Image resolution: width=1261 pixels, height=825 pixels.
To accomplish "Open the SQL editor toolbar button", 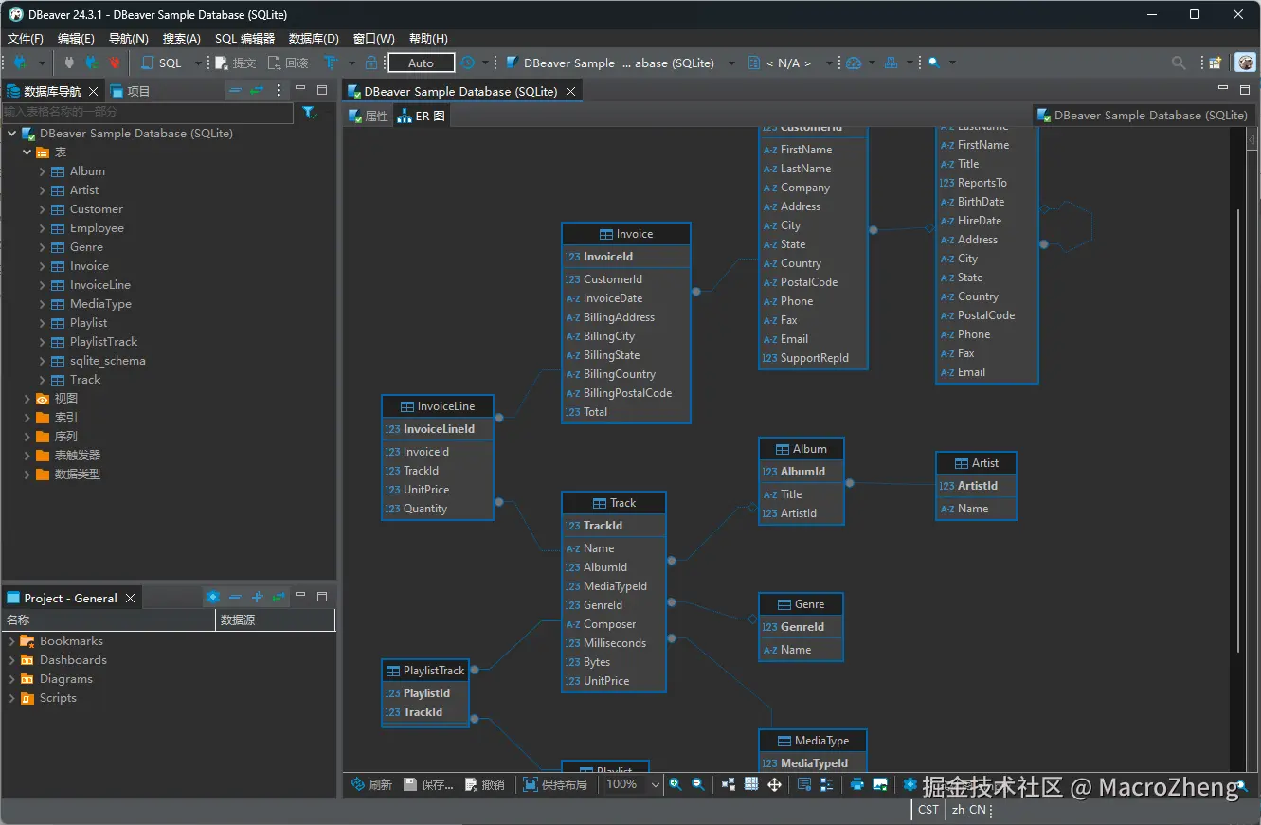I will [x=162, y=63].
